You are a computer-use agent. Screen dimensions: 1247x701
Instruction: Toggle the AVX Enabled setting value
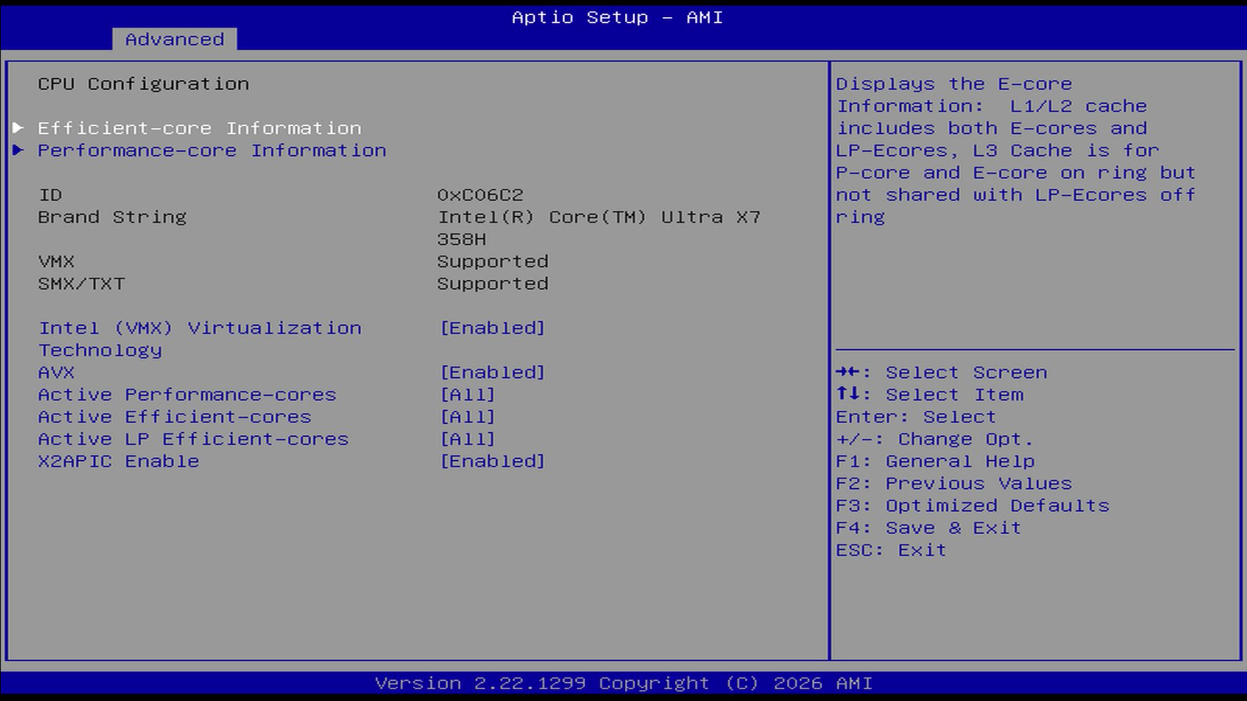point(492,373)
